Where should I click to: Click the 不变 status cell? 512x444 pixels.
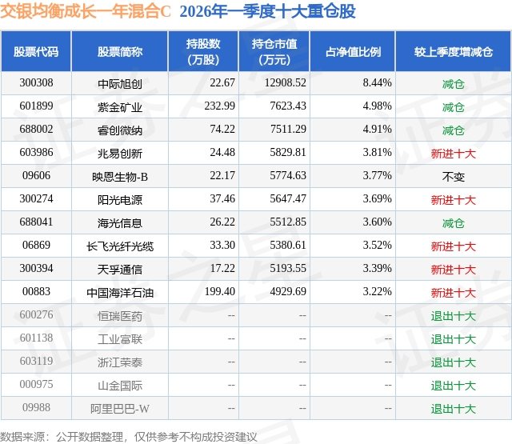pos(454,177)
